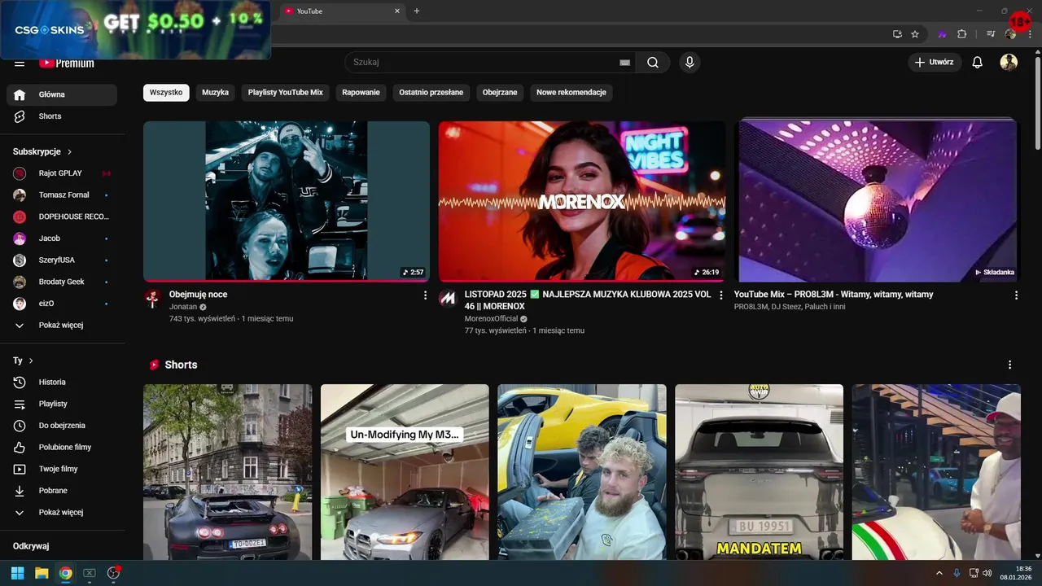This screenshot has height=586, width=1042.
Task: Open options menu for Obejmuję noce video
Action: click(425, 295)
